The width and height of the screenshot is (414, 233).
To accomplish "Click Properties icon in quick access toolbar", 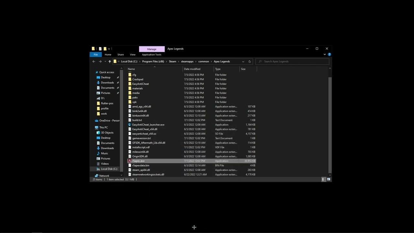I will (x=100, y=49).
